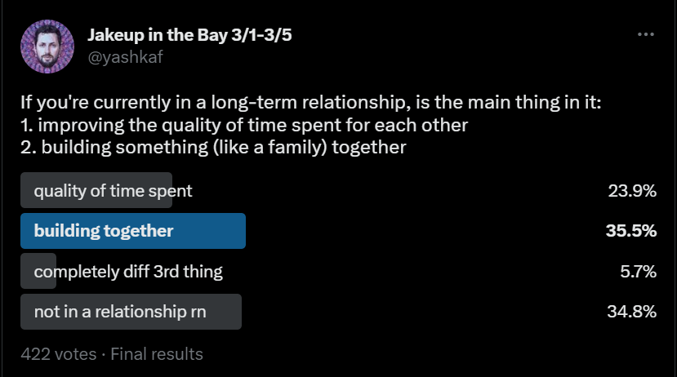Select the highlighted "building together" poll option
This screenshot has height=377, width=677.
click(104, 231)
